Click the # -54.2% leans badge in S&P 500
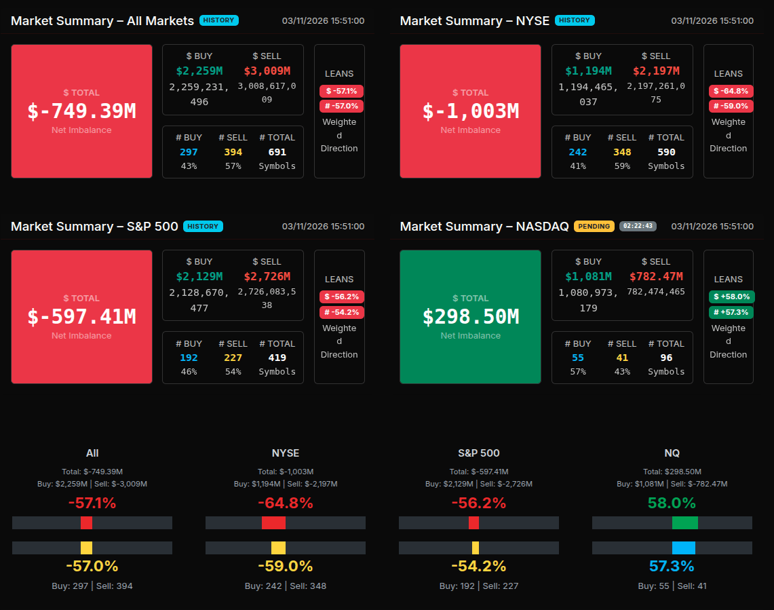Screen dimensions: 774x610 click(x=341, y=312)
